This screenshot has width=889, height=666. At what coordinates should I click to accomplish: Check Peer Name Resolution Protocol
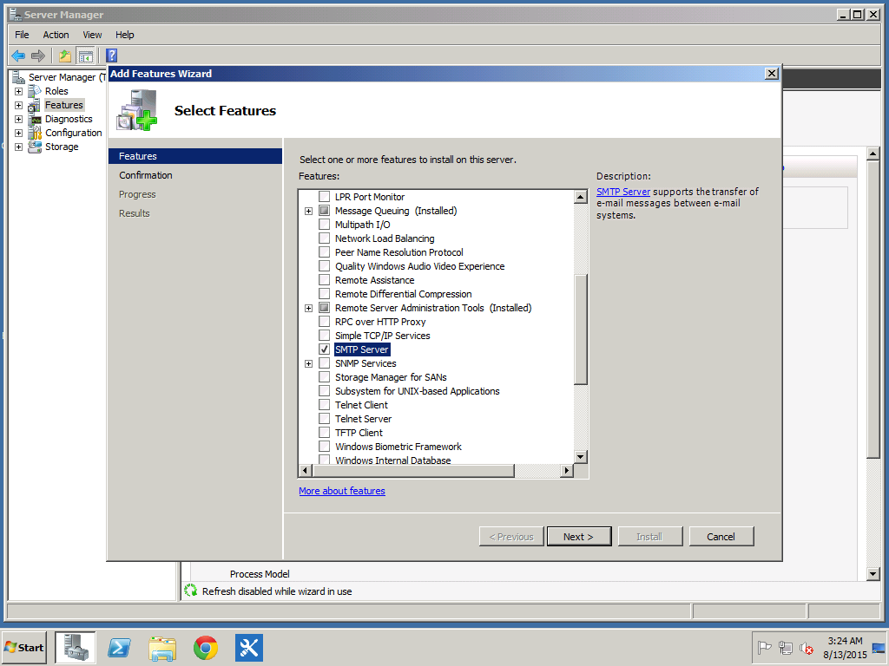pyautogui.click(x=325, y=252)
